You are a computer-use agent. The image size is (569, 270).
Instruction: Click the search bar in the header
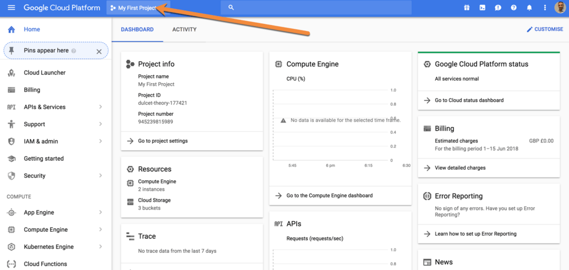316,8
